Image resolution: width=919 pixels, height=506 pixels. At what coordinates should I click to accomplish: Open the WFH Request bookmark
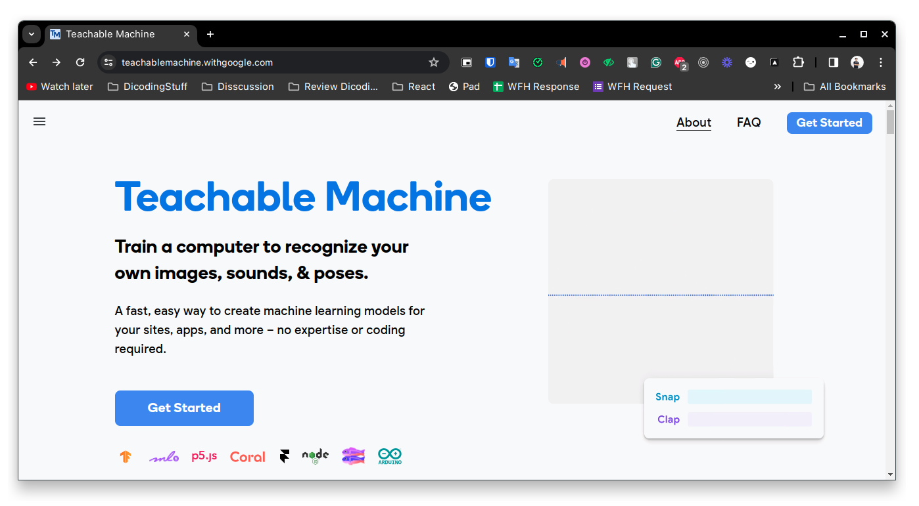[632, 87]
